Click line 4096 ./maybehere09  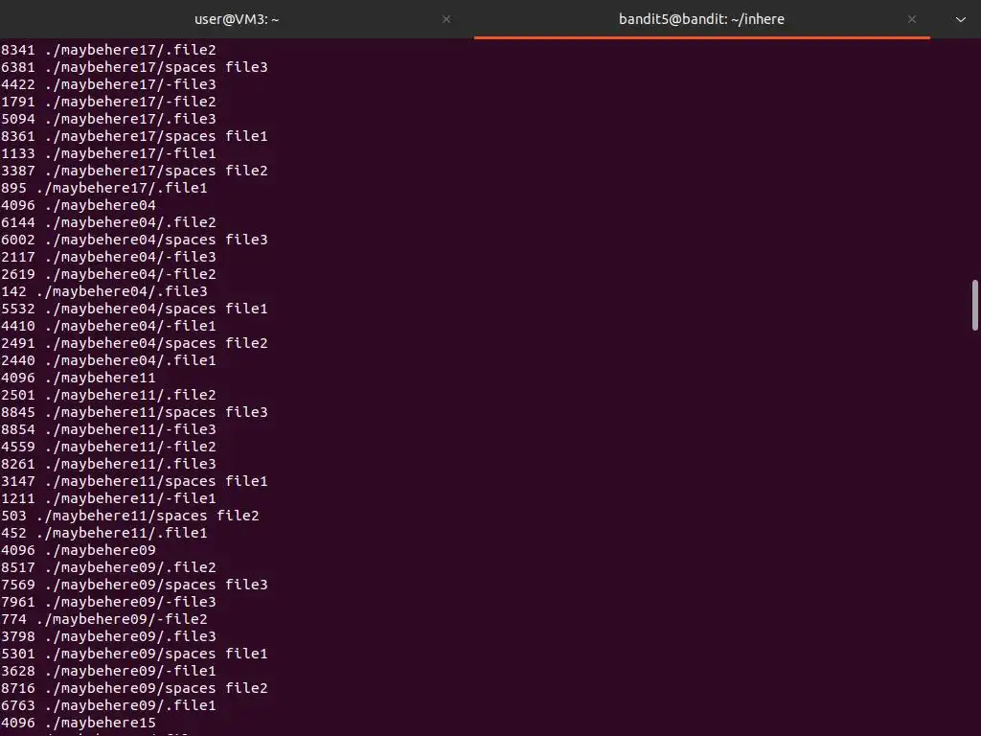click(79, 550)
